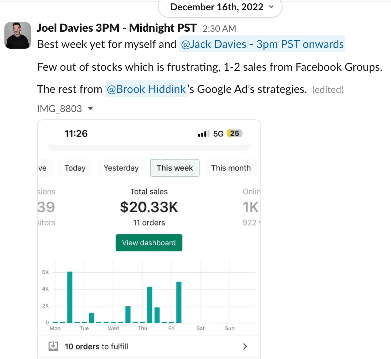Click the battery indicator showing 25
Viewport: 391px width, 359px height.
click(235, 133)
